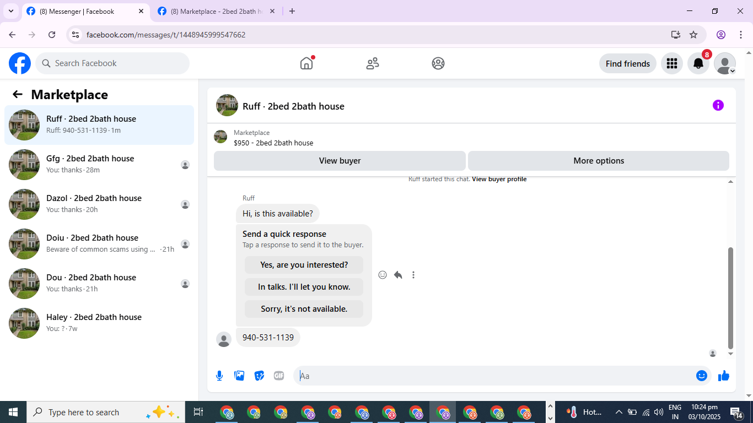753x423 pixels.
Task: Open the Ruff 2bed 2bath house chat
Action: coord(99,125)
